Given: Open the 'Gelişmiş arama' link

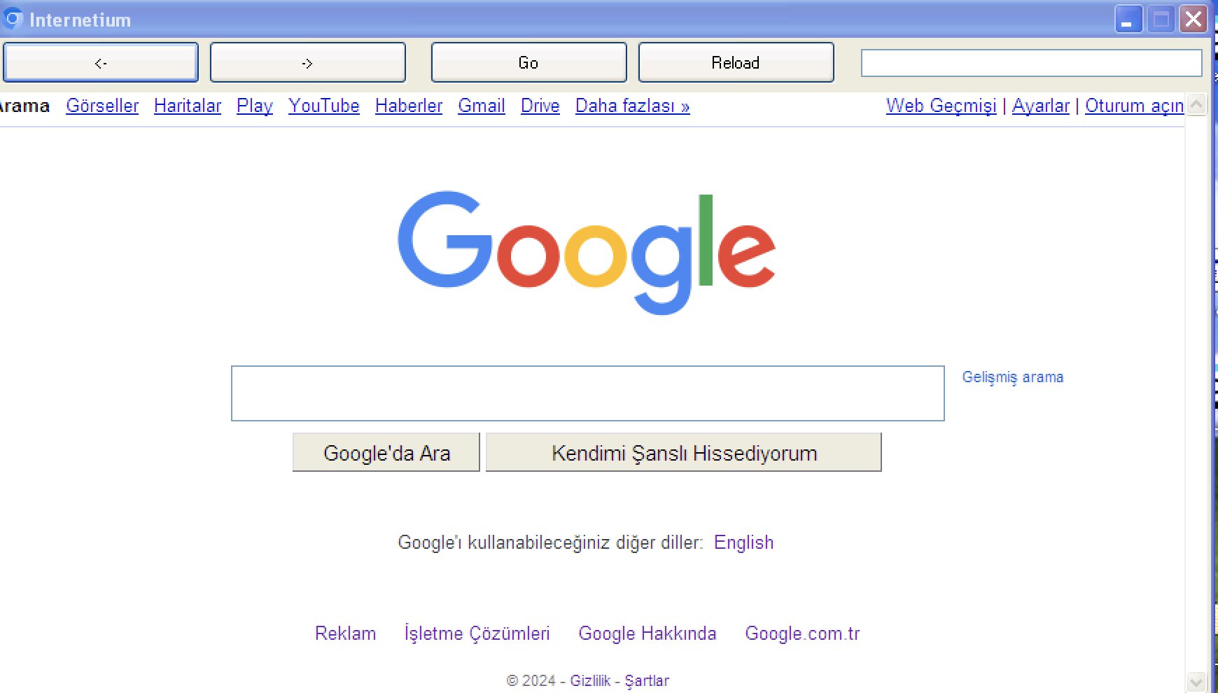Looking at the screenshot, I should click(x=1013, y=377).
